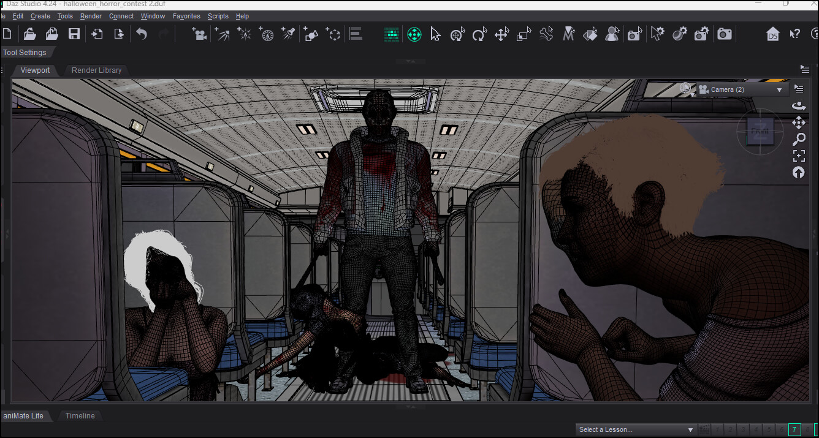
Task: Open the viewport options menu icon
Action: coord(799,89)
